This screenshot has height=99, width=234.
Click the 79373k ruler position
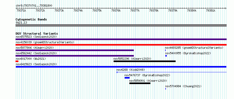pyautogui.click(x=59, y=10)
